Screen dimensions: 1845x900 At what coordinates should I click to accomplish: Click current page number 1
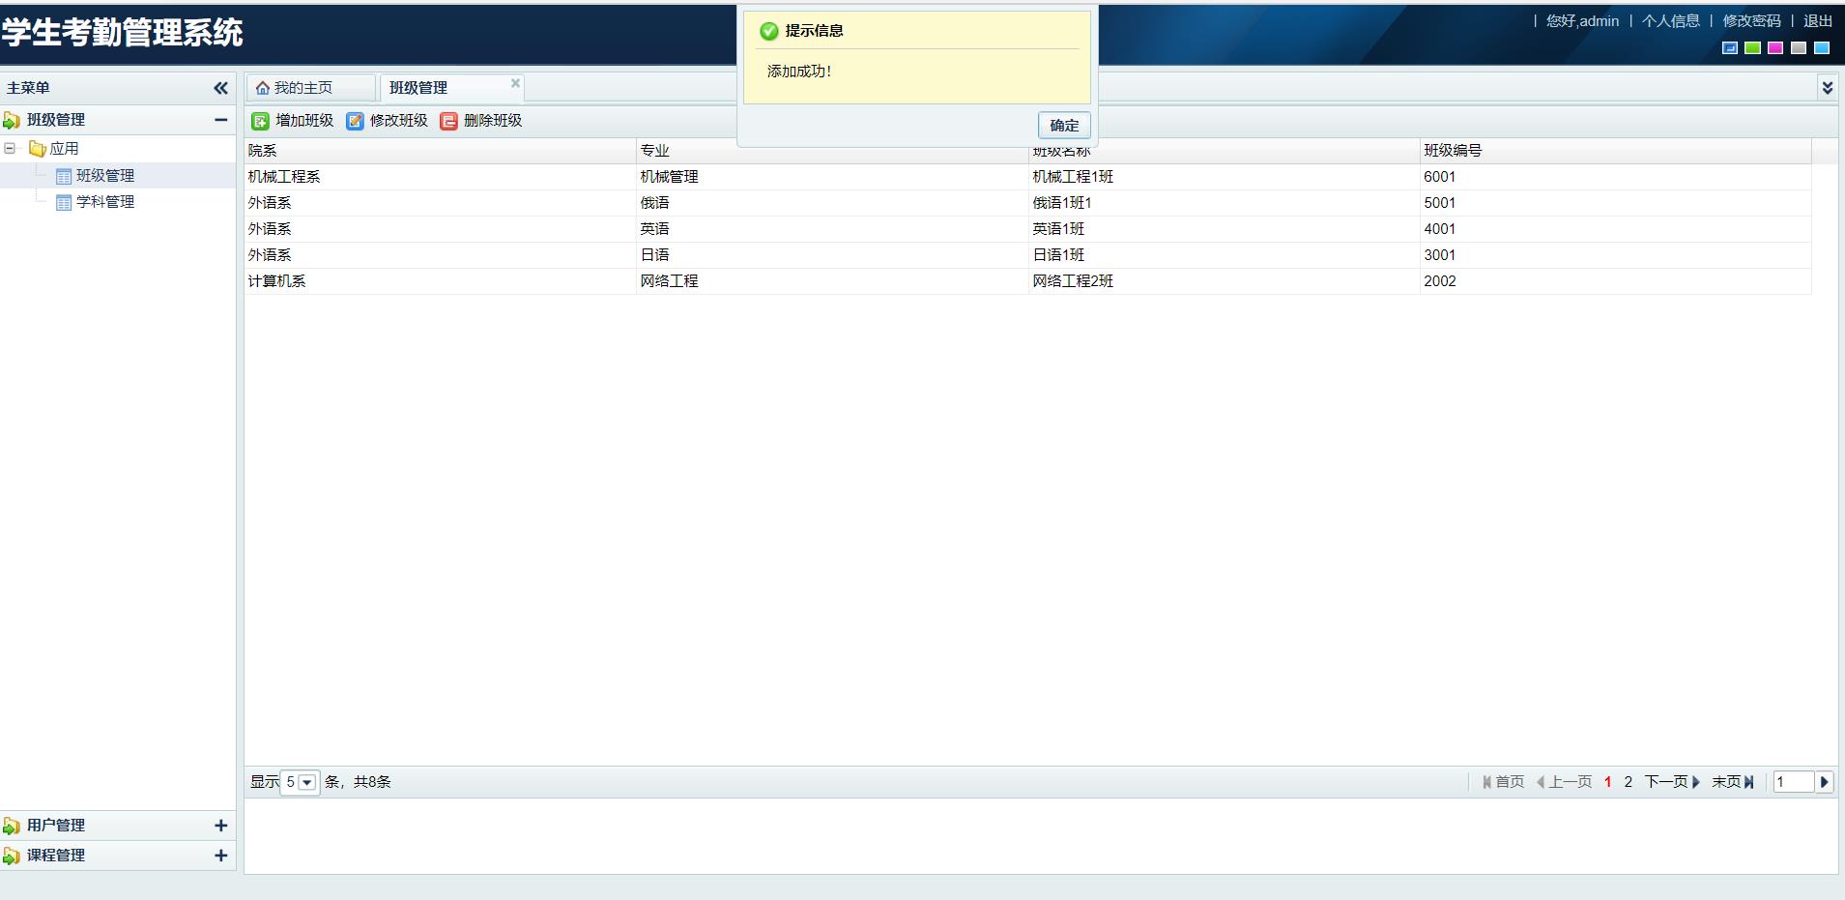(1608, 782)
